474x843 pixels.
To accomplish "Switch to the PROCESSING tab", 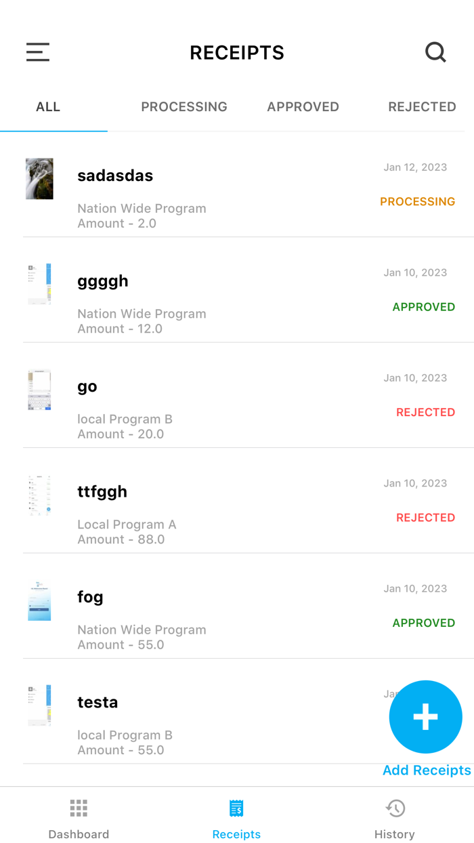I will (x=184, y=107).
